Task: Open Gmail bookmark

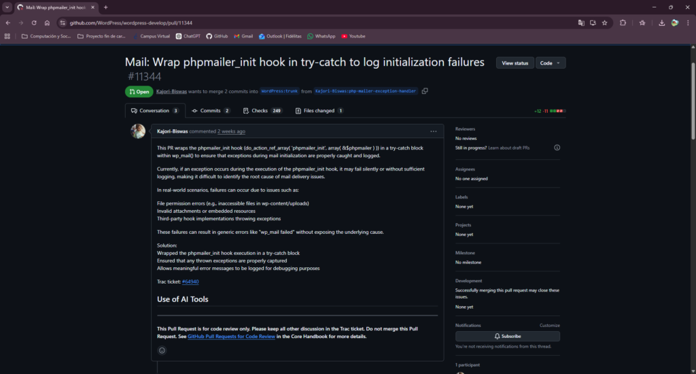Action: point(243,37)
